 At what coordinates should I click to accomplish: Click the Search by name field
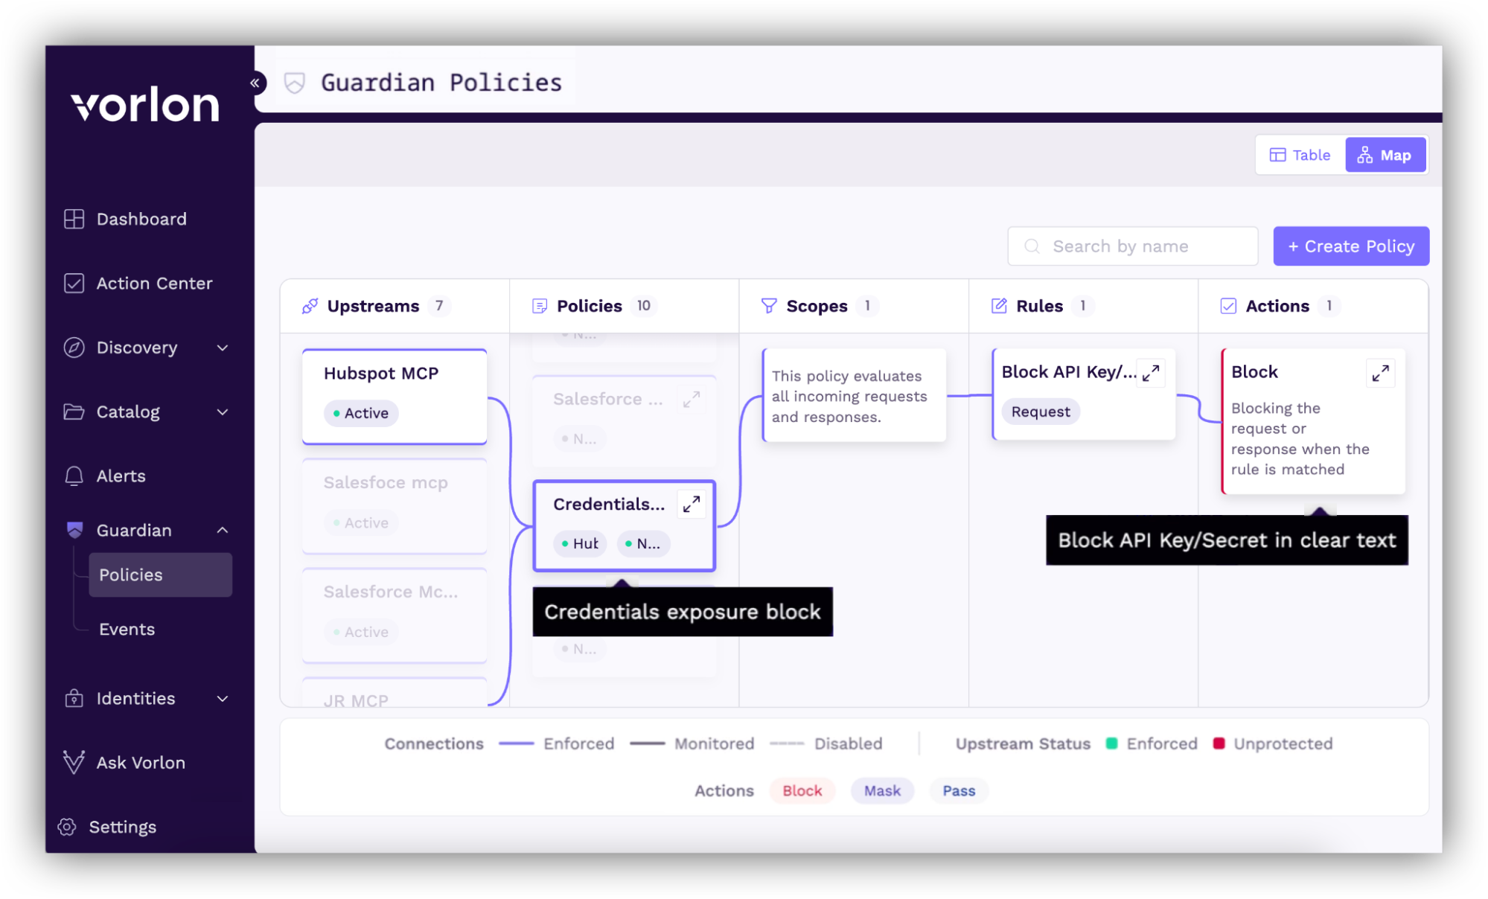click(x=1132, y=246)
